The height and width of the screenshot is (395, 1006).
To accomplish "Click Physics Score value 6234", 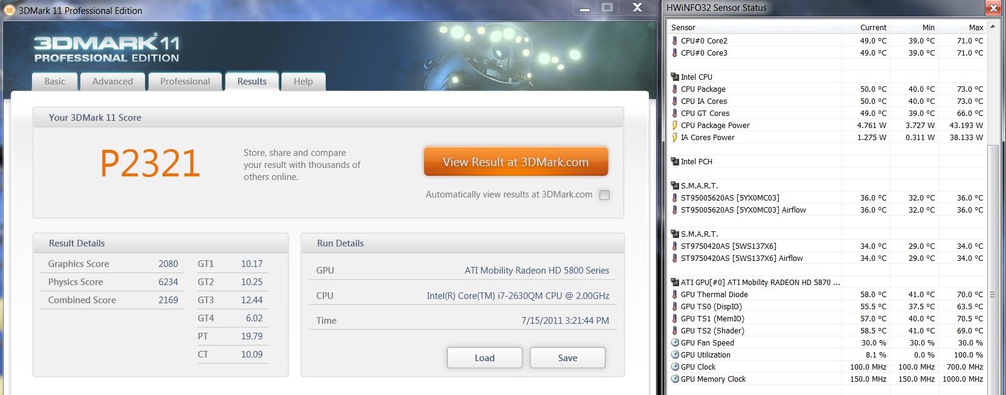I will pos(168,282).
